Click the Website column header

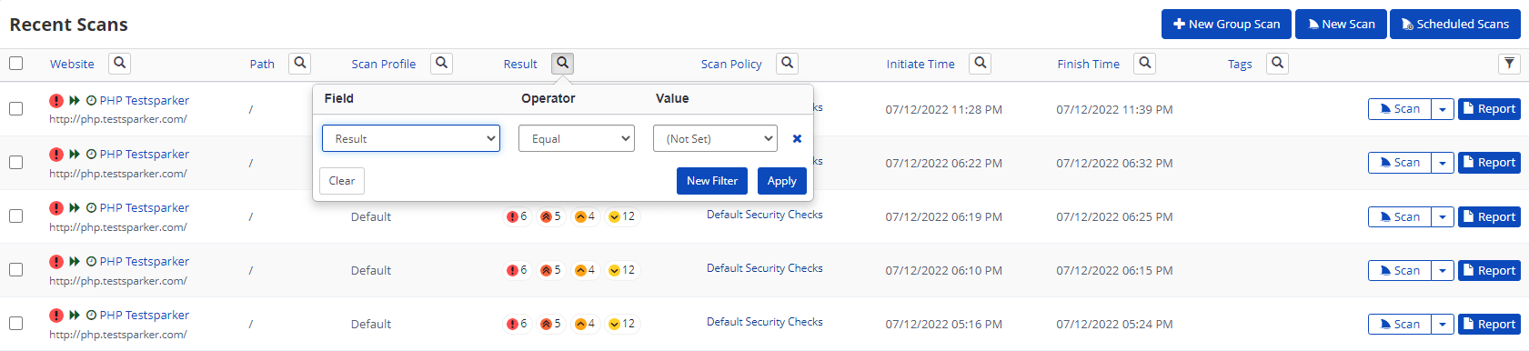[72, 65]
